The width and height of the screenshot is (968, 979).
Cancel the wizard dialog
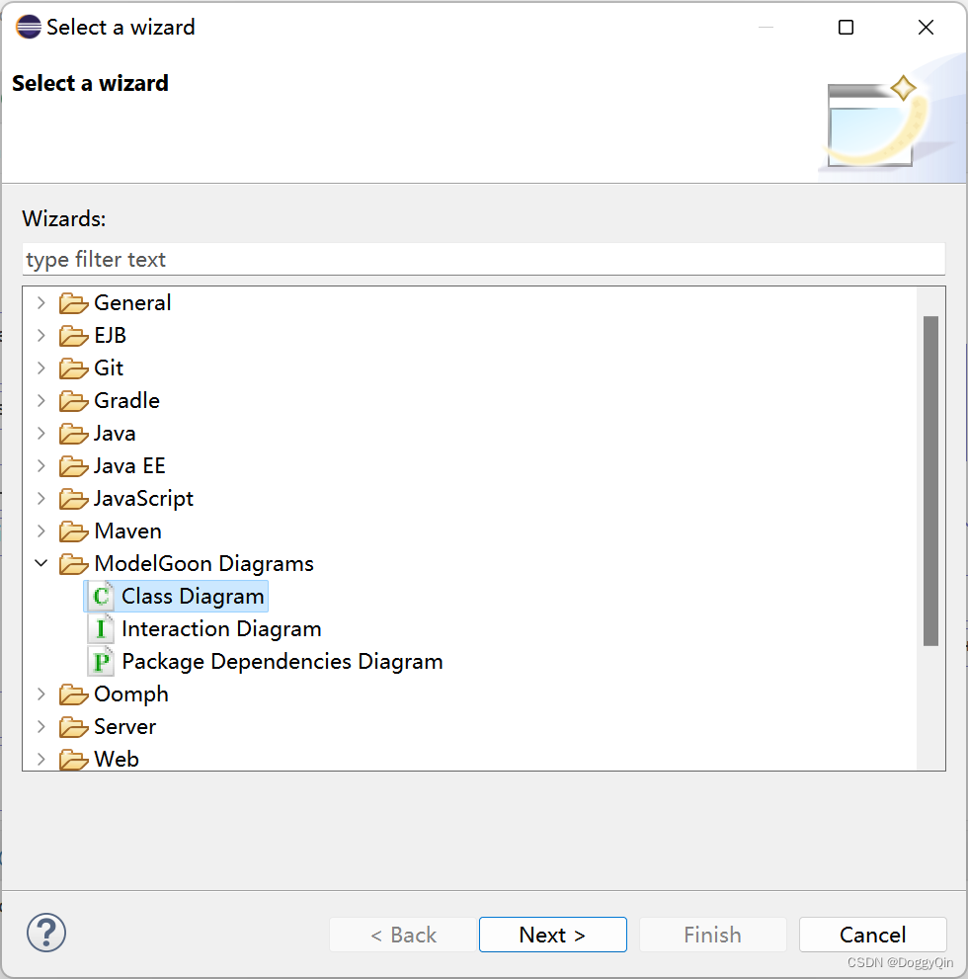873,935
